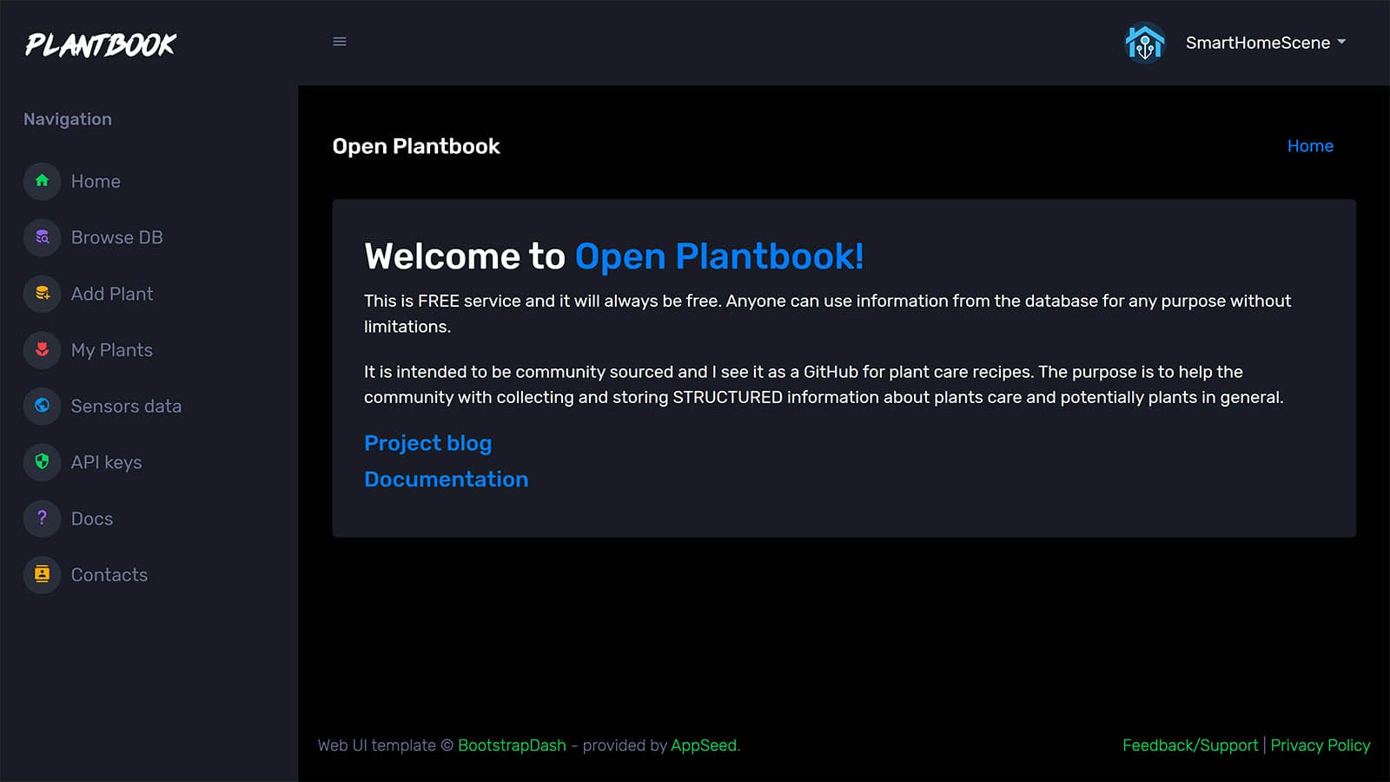Click the Docs question mark icon
Screen dimensions: 1390x782
point(42,518)
